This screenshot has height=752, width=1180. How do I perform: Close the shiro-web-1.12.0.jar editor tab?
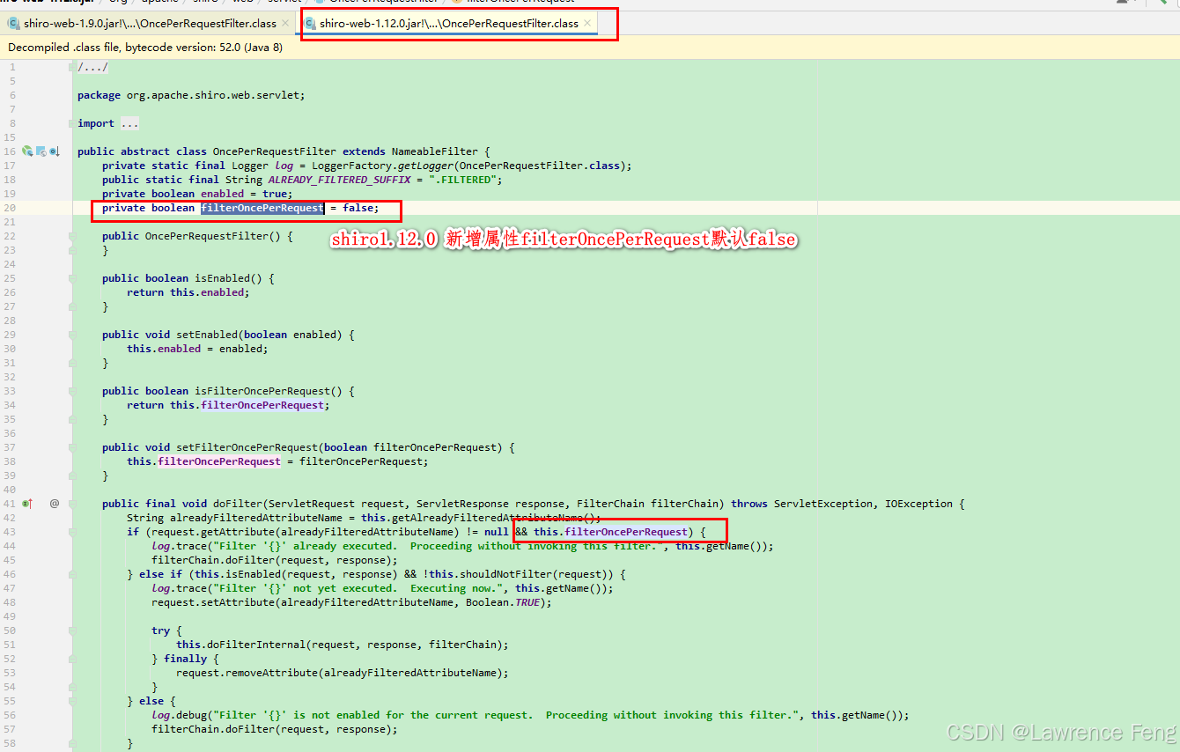(x=587, y=24)
